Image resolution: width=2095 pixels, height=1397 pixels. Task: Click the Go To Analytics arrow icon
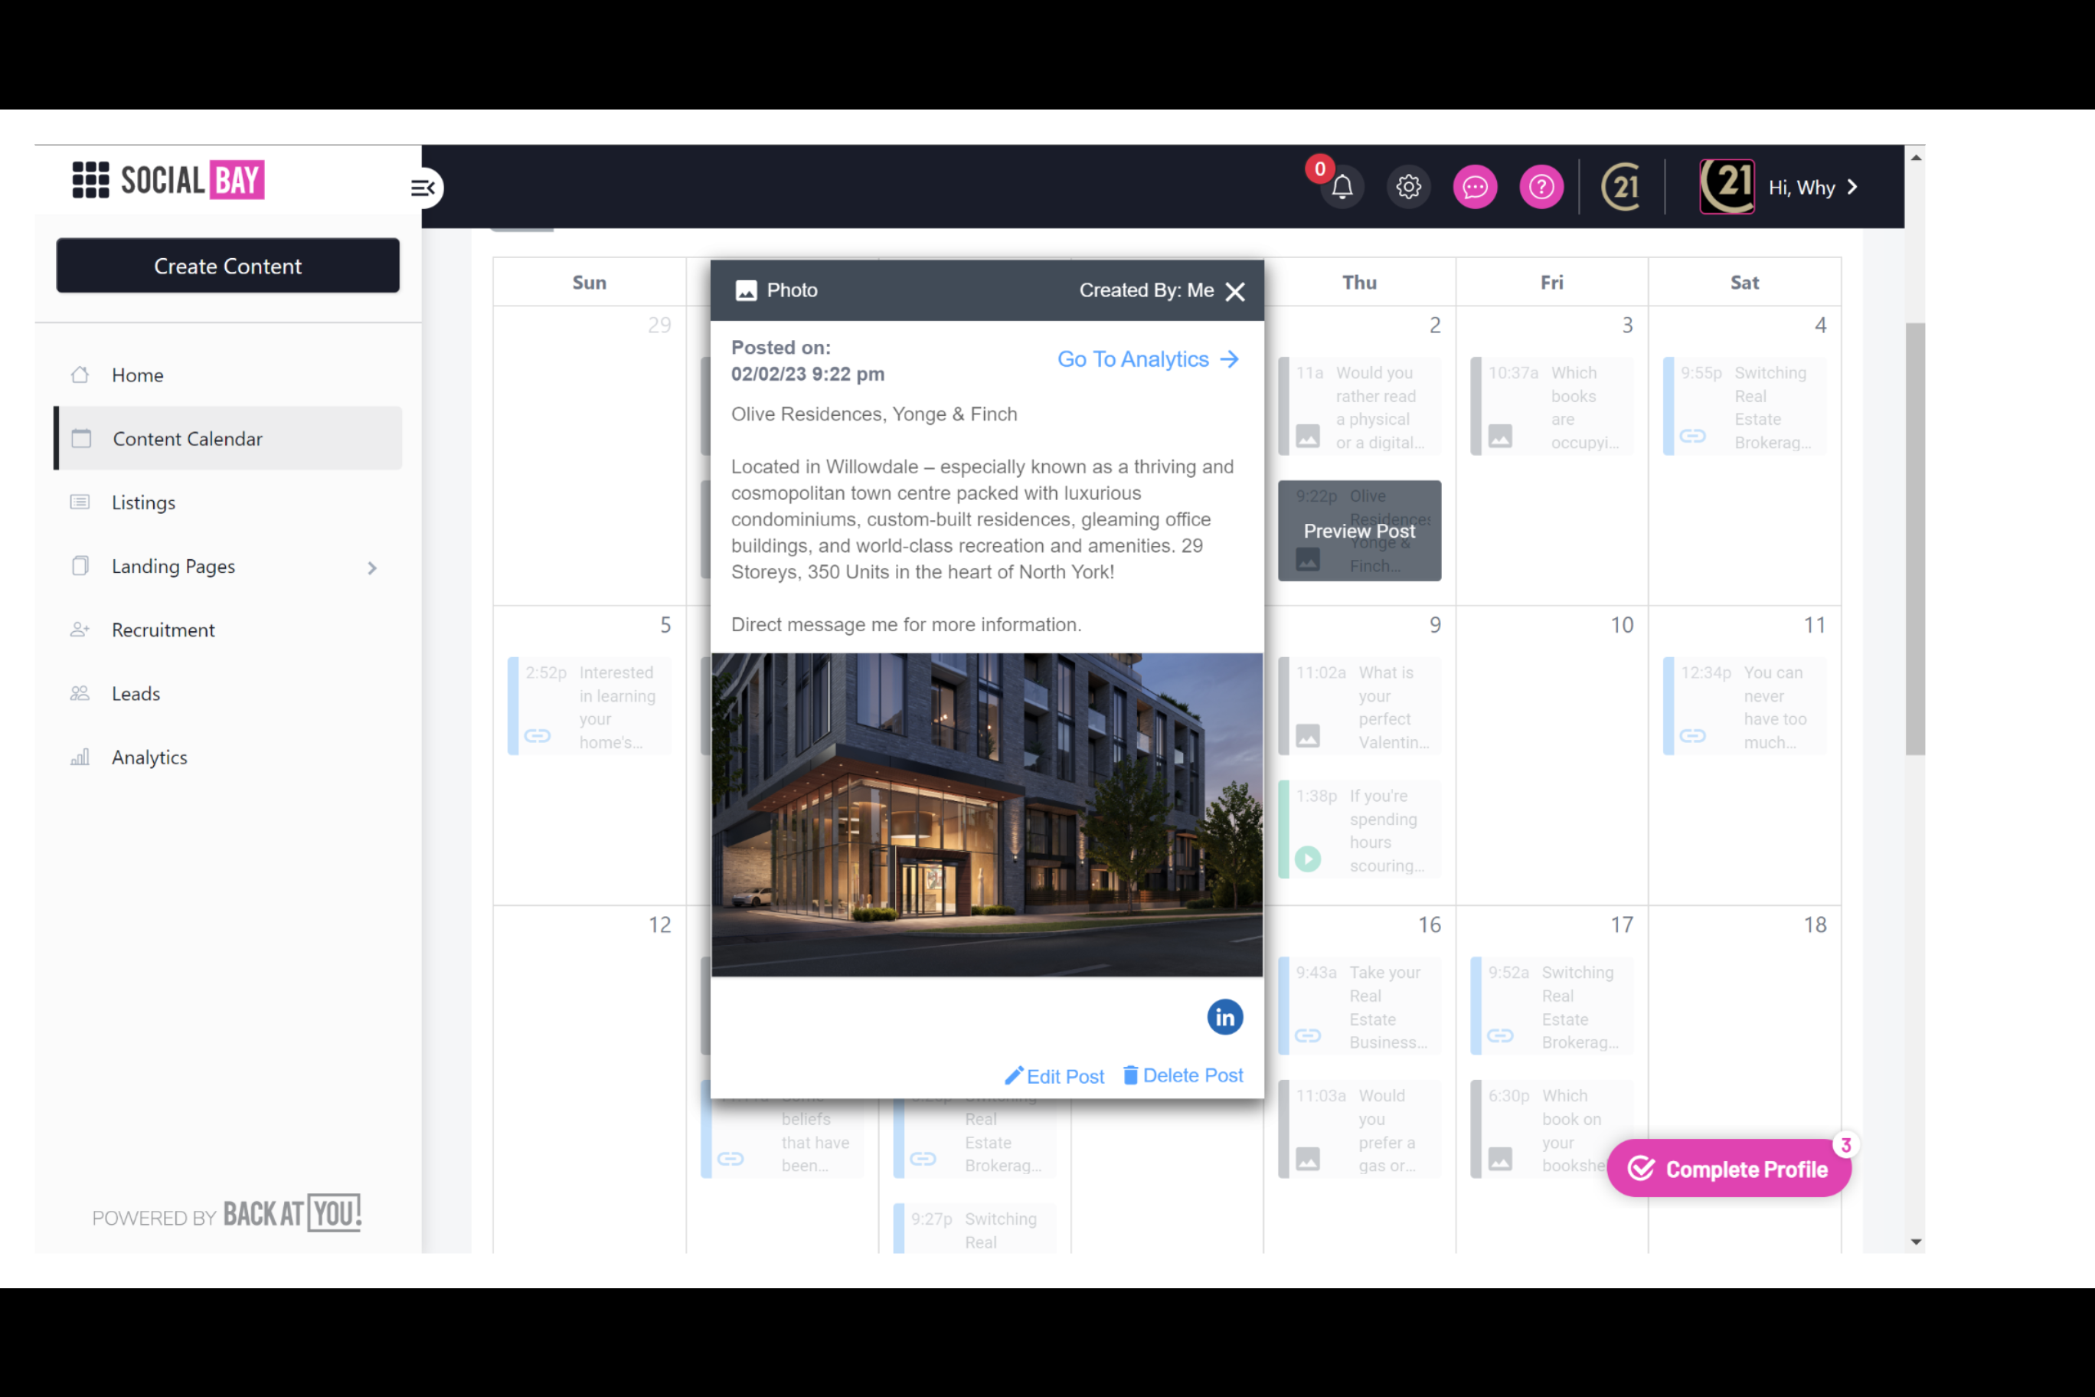tap(1229, 359)
